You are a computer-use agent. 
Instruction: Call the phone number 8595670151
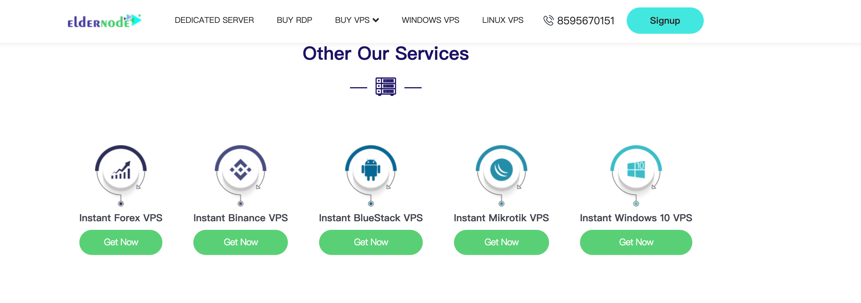tap(585, 21)
